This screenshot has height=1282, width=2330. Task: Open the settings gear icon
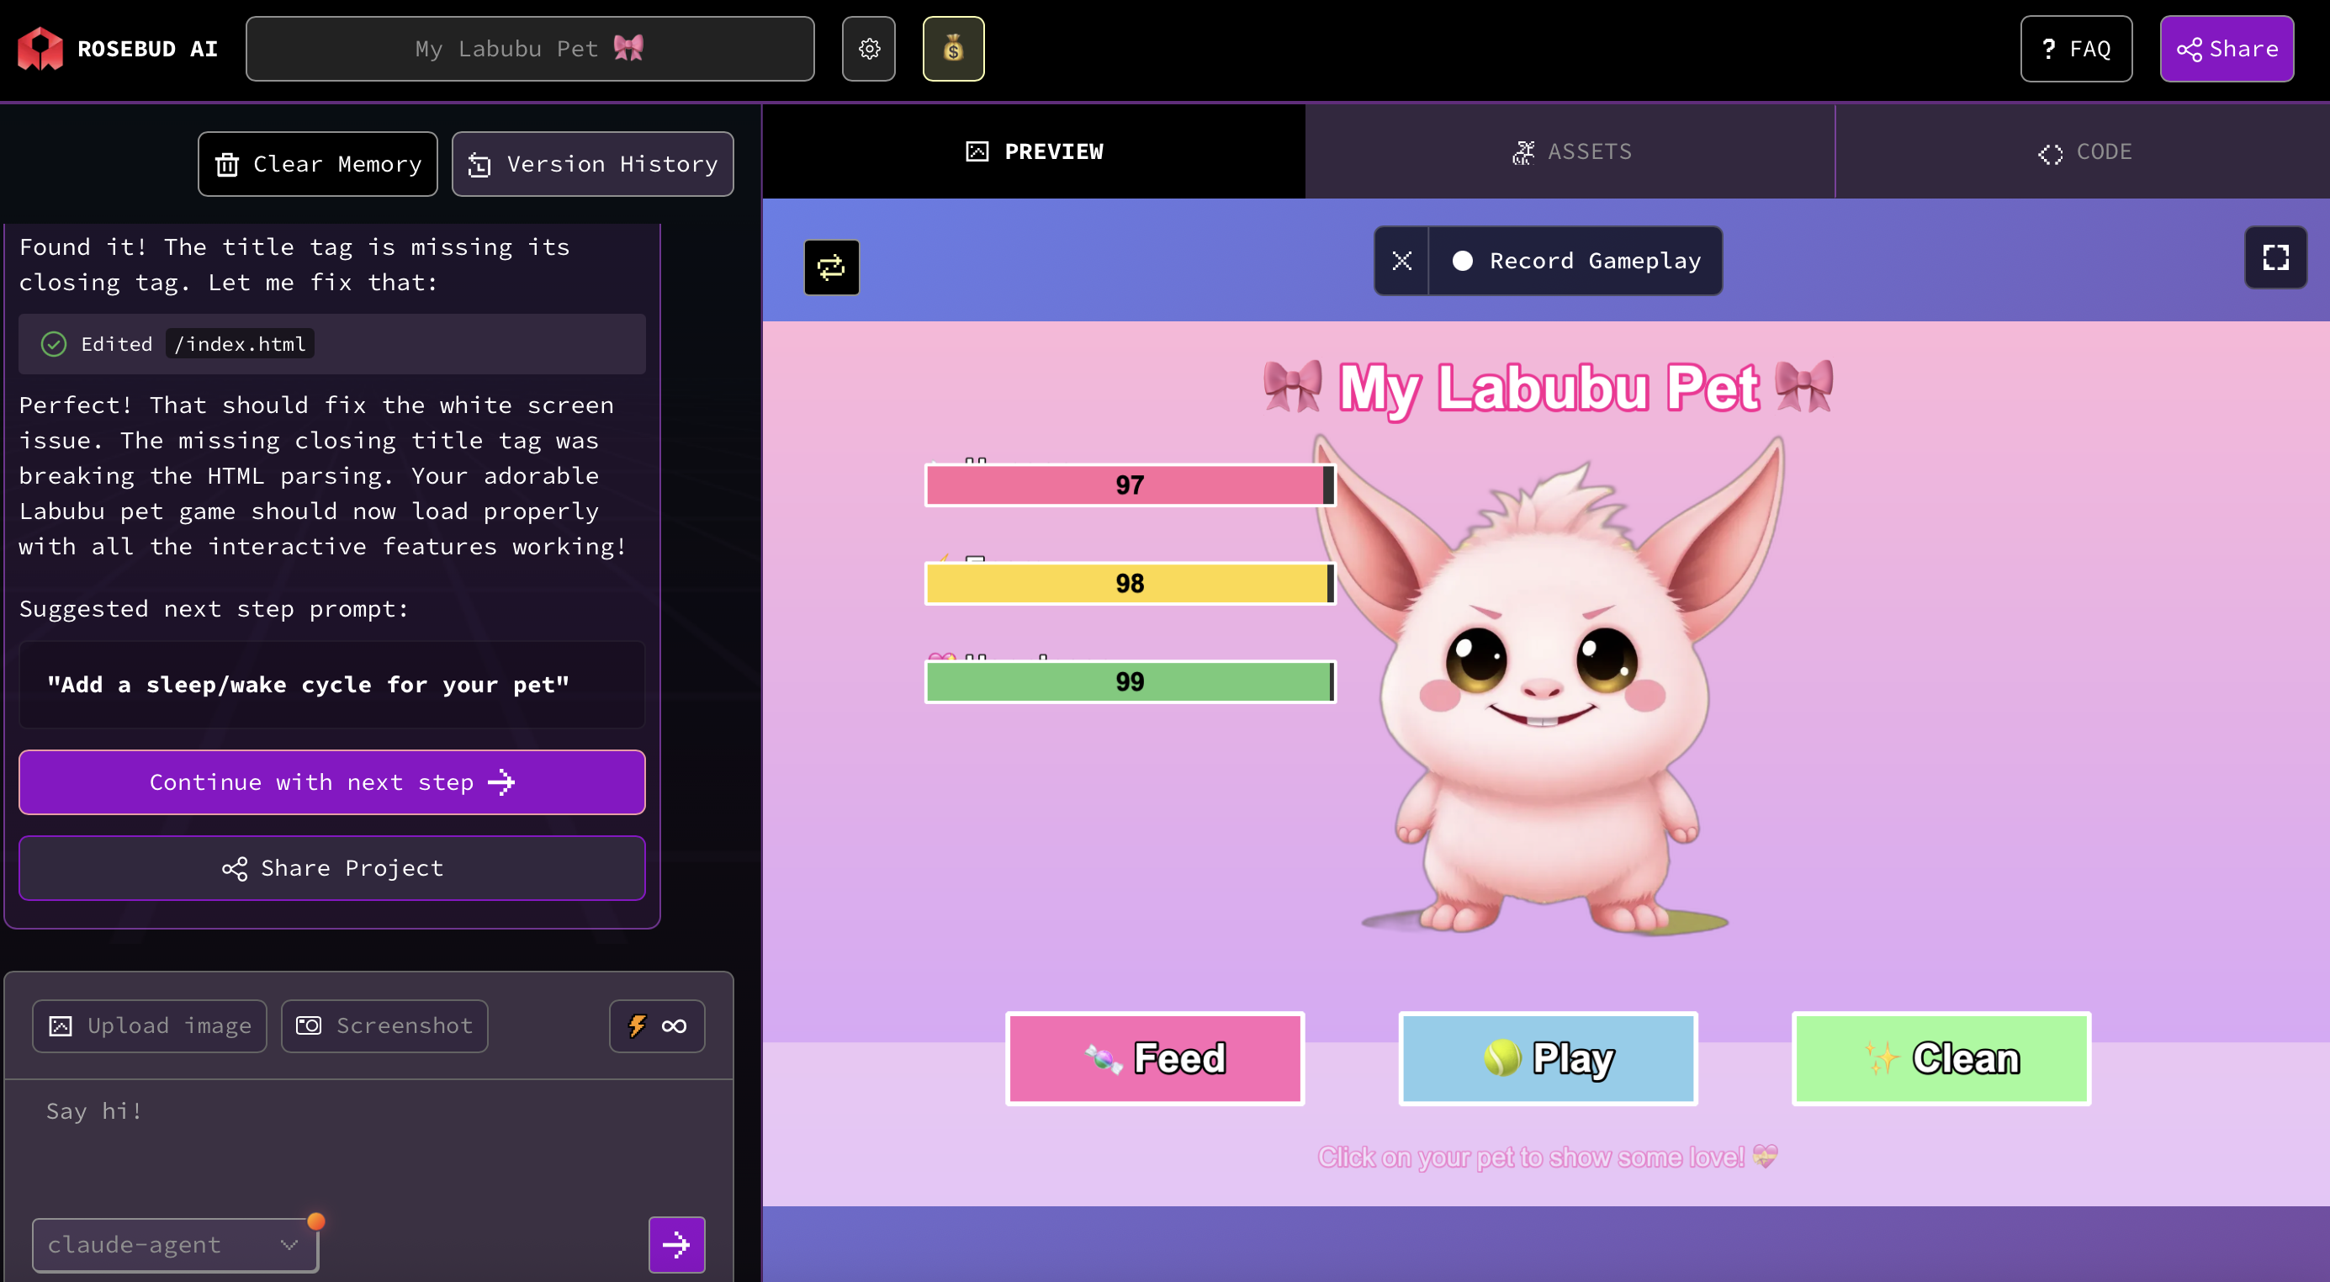coord(868,49)
